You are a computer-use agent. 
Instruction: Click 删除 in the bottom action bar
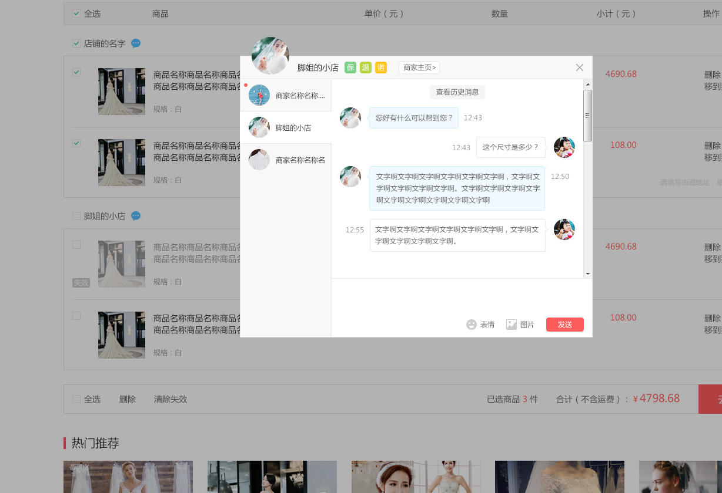pyautogui.click(x=128, y=399)
